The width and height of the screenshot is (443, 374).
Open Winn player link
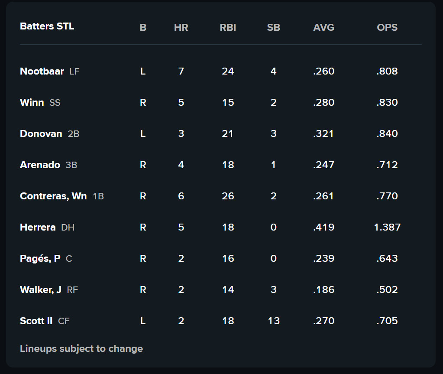tap(32, 102)
